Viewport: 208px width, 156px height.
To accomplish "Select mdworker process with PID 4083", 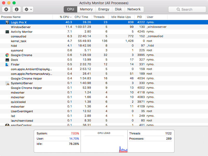I will click(104, 97).
